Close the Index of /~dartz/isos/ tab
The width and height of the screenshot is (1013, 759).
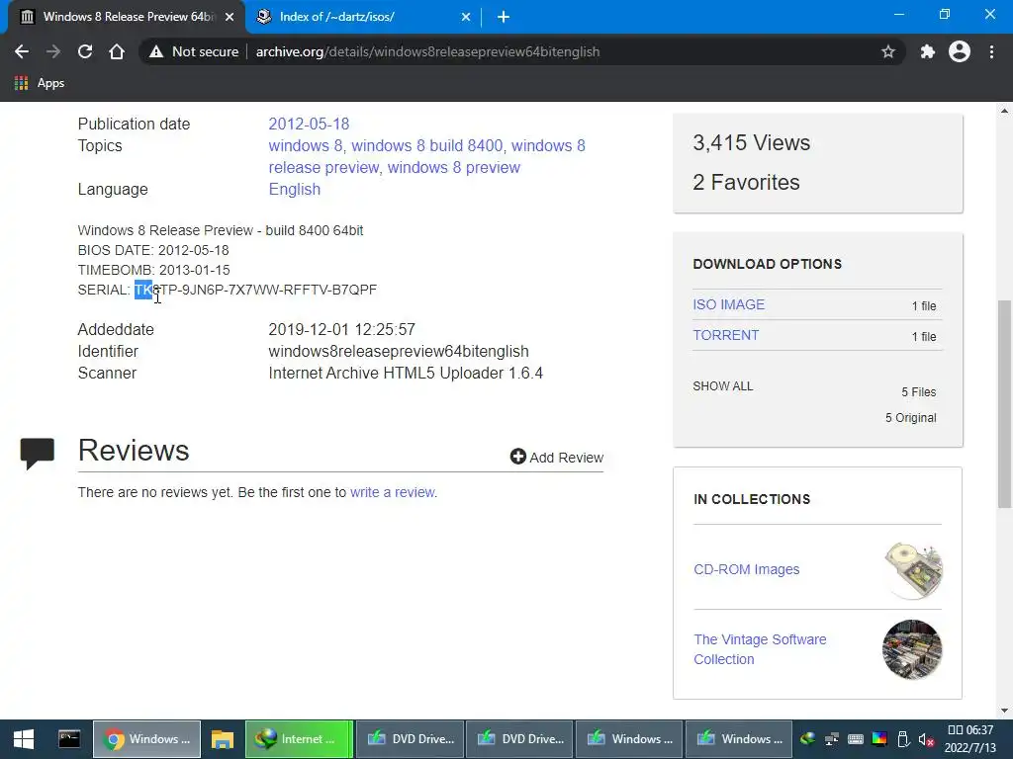click(466, 17)
